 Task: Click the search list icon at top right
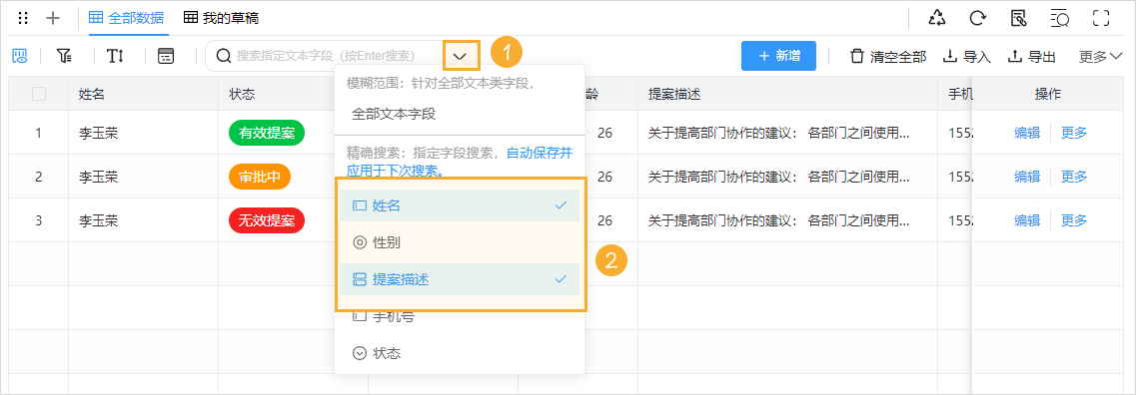coord(1059,18)
